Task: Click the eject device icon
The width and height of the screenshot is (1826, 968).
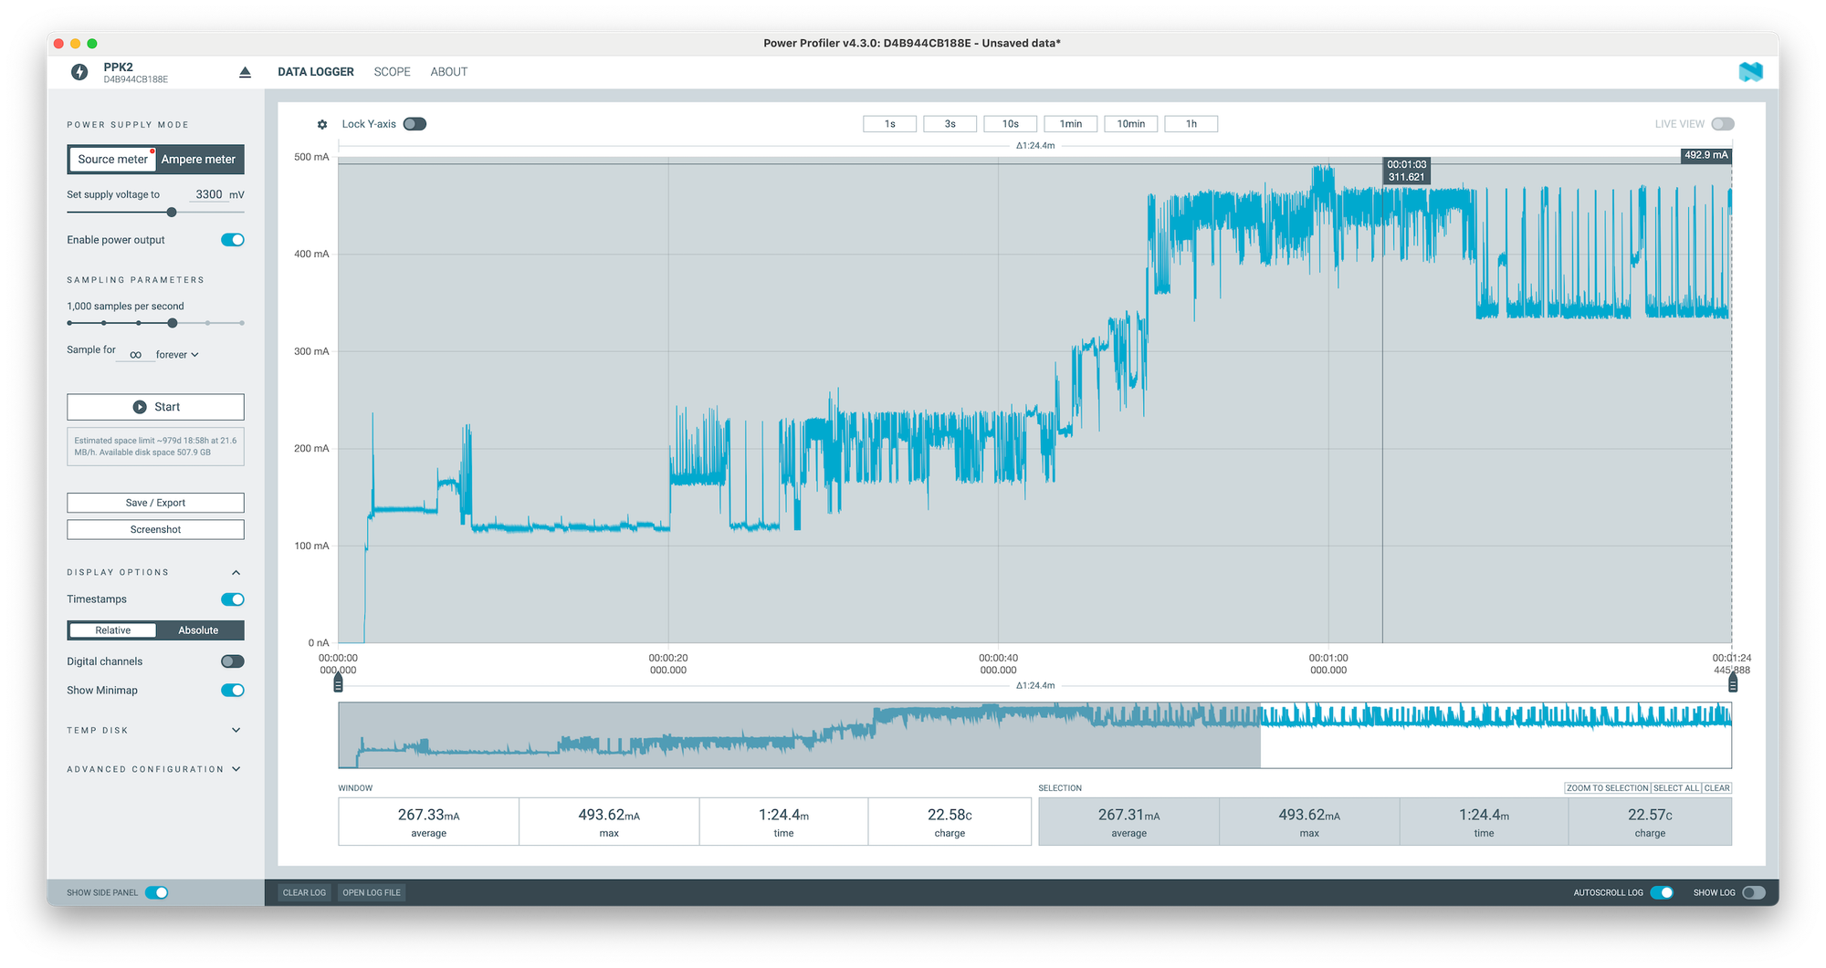Action: click(x=245, y=72)
